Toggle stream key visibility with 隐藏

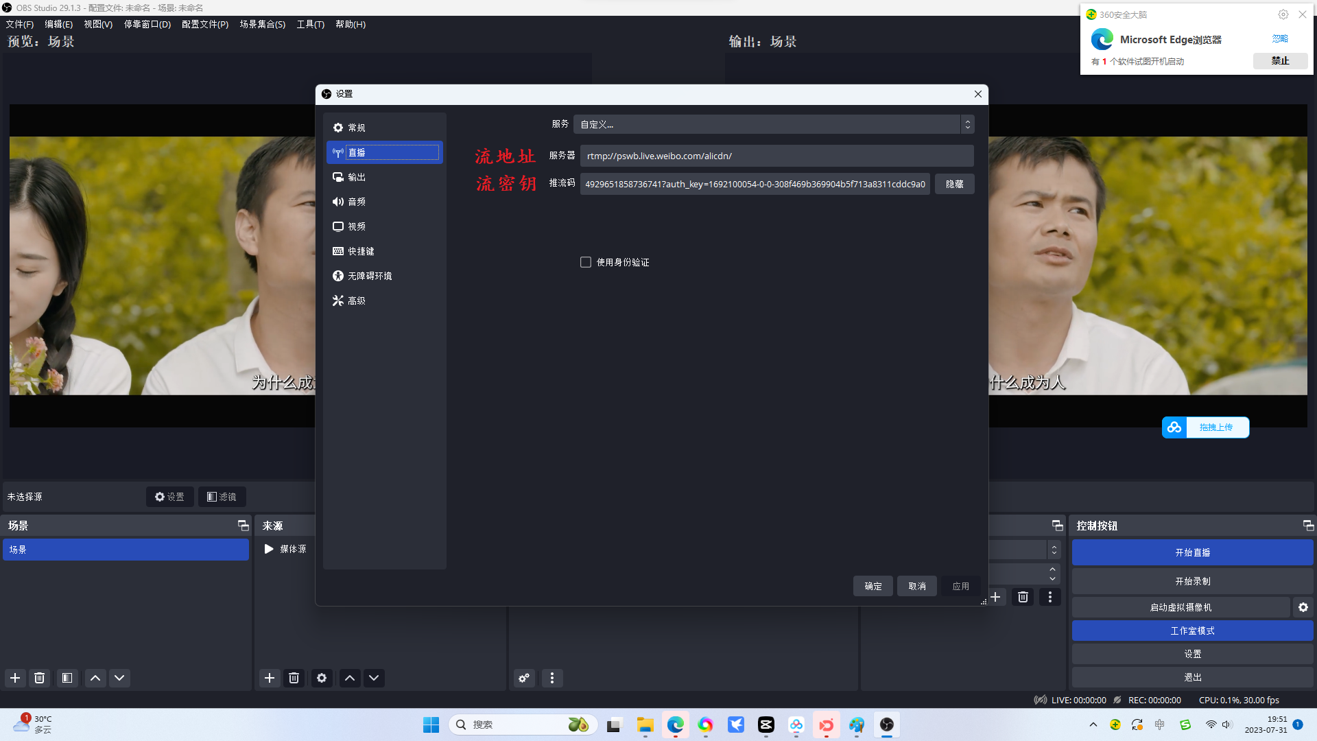point(954,183)
